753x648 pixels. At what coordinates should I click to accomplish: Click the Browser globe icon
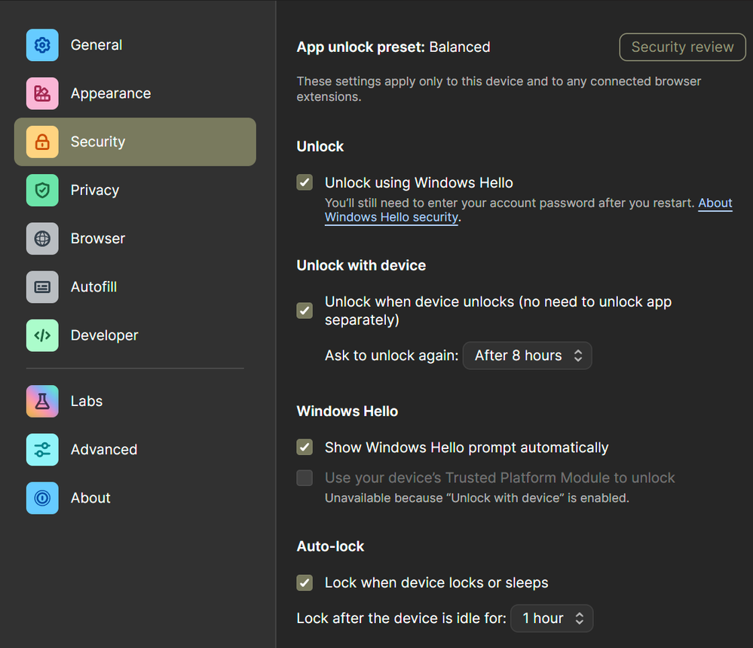pyautogui.click(x=42, y=239)
